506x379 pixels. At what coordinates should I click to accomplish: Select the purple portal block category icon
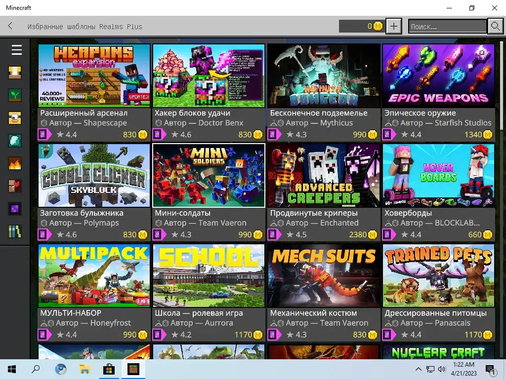click(x=15, y=209)
